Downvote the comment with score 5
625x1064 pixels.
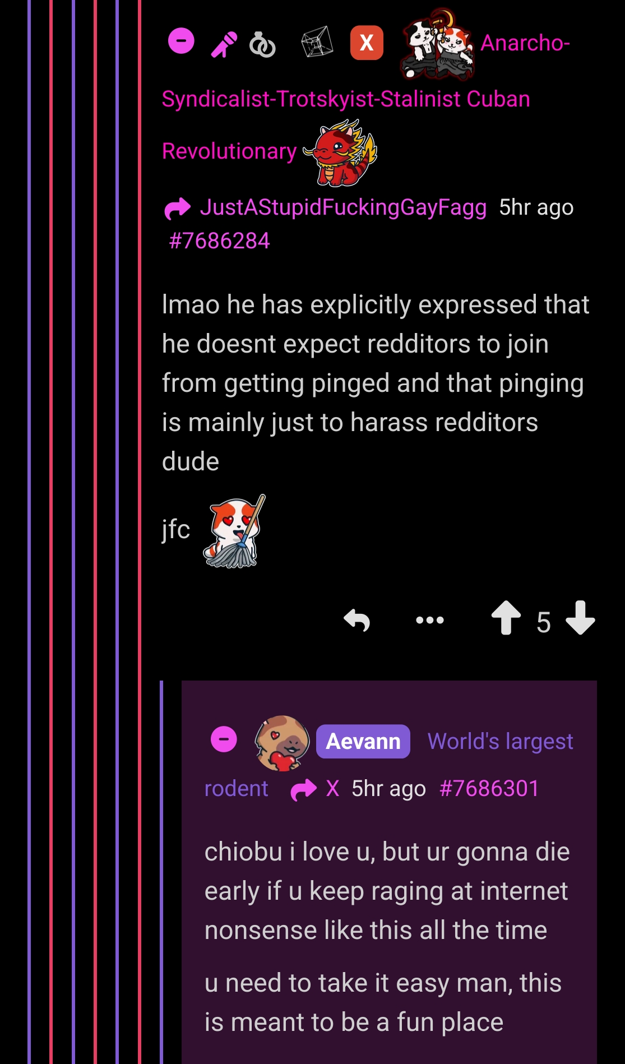point(580,618)
